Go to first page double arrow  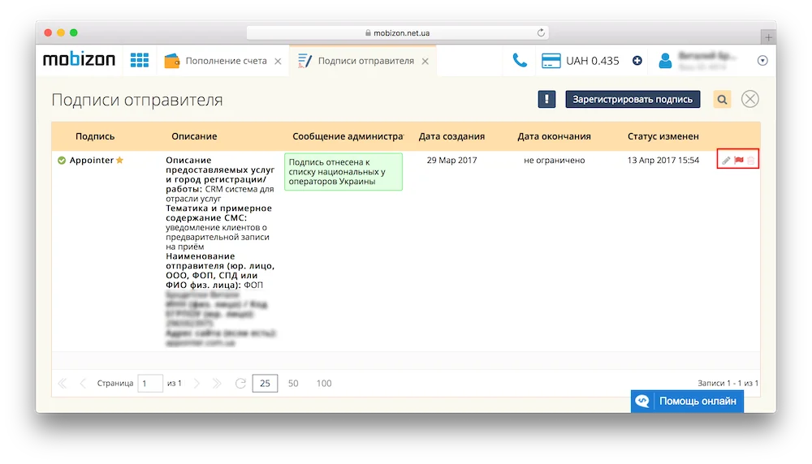pyautogui.click(x=63, y=384)
